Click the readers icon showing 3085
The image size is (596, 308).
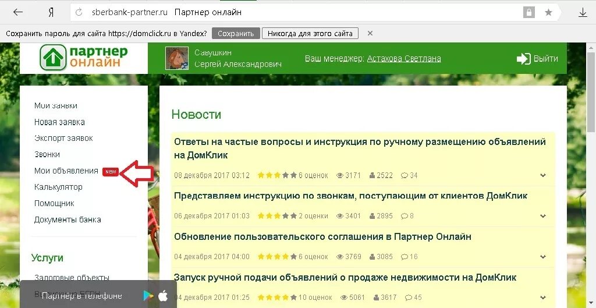372,257
